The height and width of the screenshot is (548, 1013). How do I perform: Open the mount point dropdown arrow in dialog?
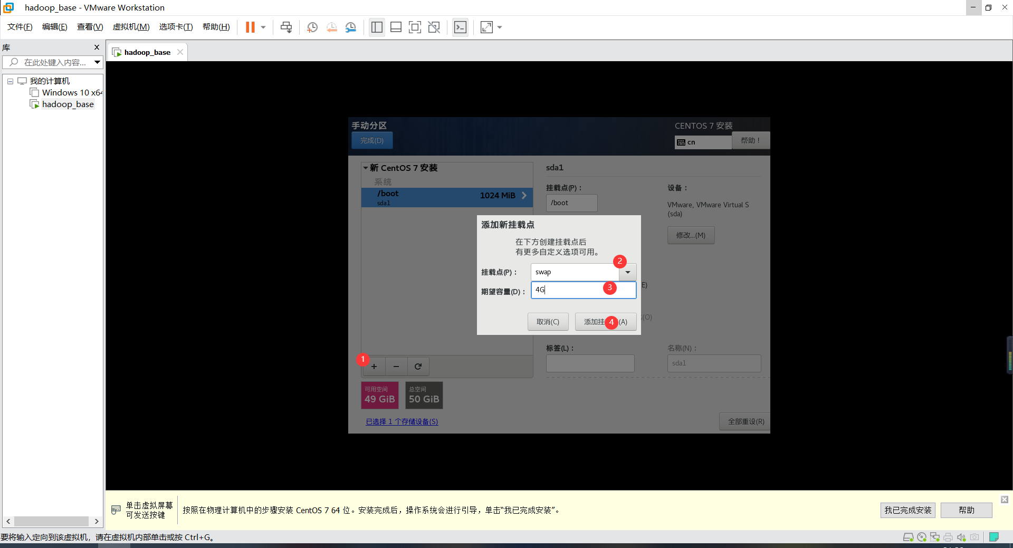click(x=628, y=272)
